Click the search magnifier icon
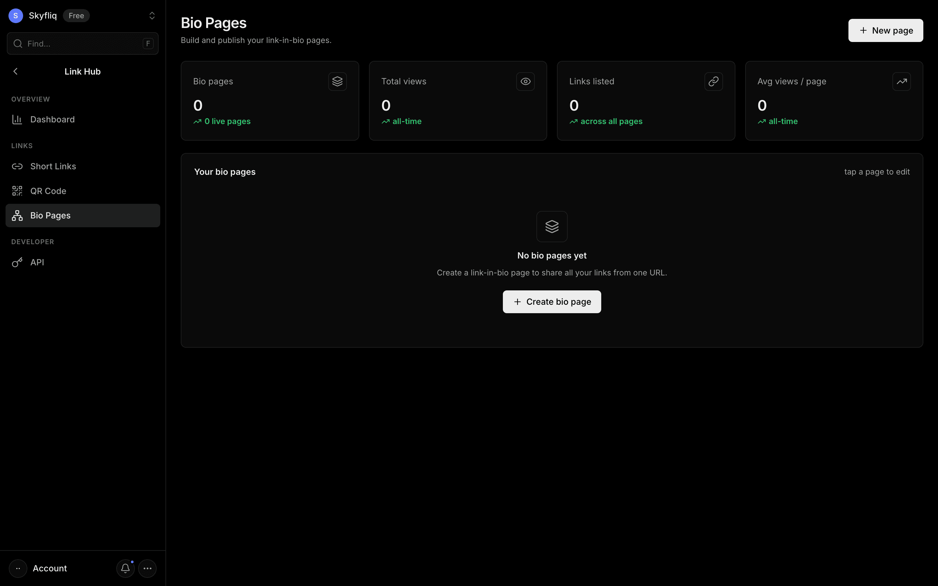Image resolution: width=938 pixels, height=586 pixels. click(x=18, y=43)
